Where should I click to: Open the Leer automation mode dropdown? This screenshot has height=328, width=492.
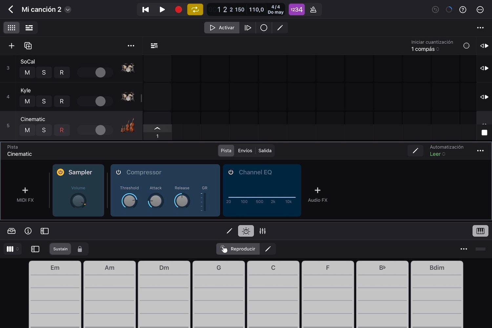(437, 154)
